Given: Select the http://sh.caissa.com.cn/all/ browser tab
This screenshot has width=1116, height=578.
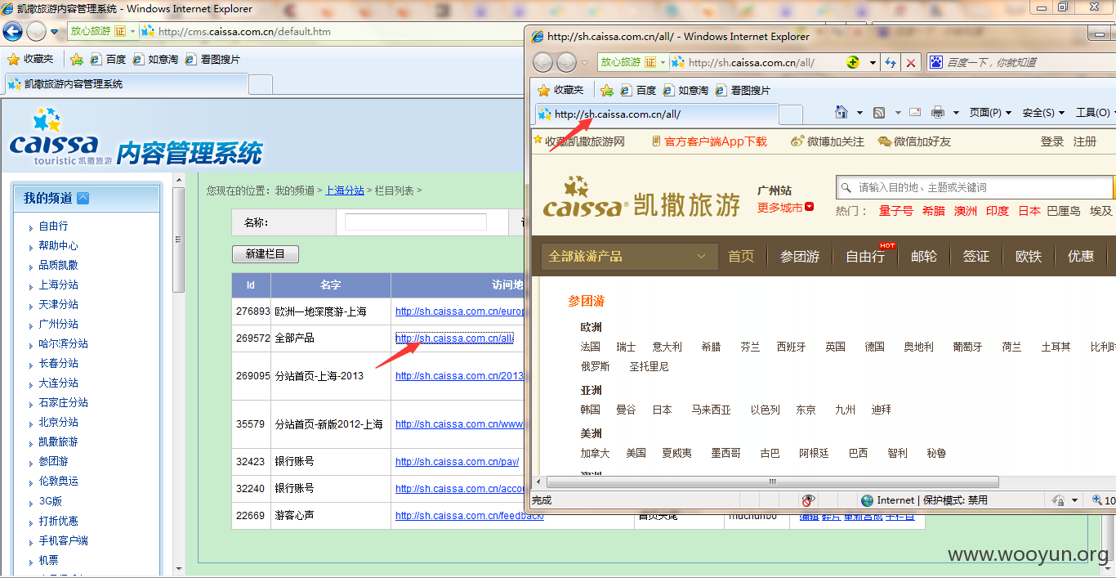Looking at the screenshot, I should click(657, 114).
